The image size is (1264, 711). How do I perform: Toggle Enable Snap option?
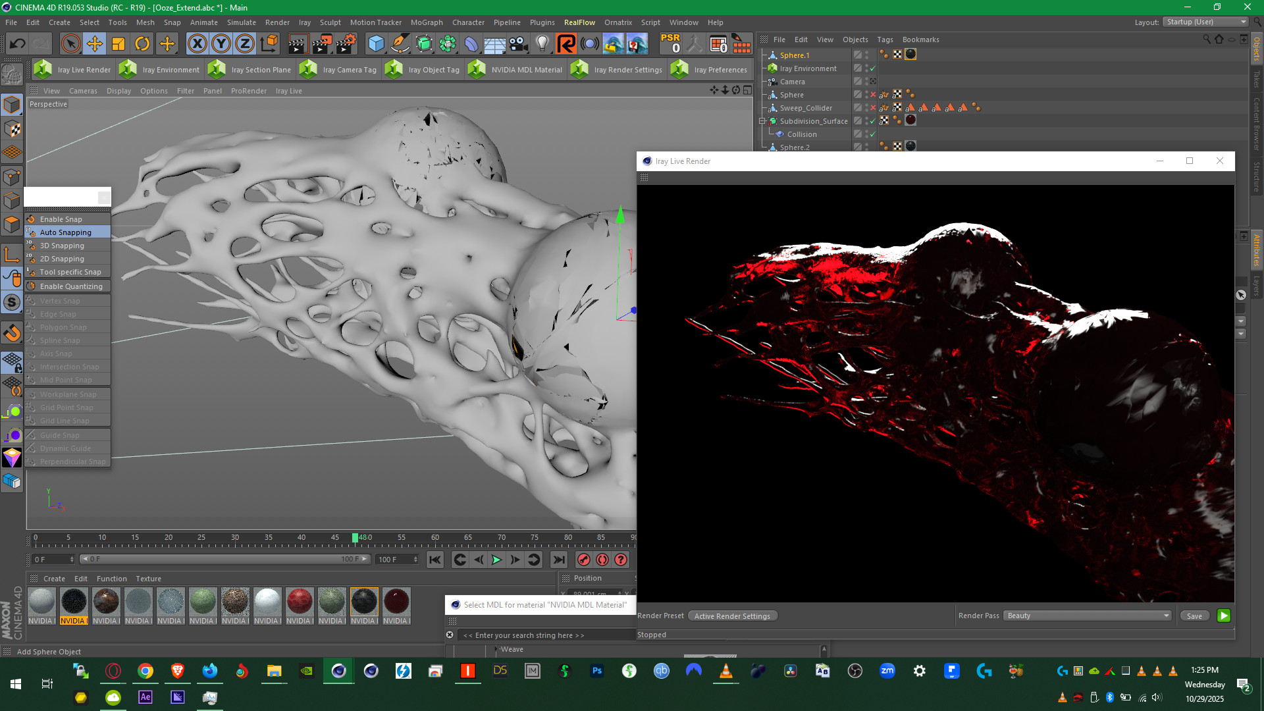click(61, 219)
